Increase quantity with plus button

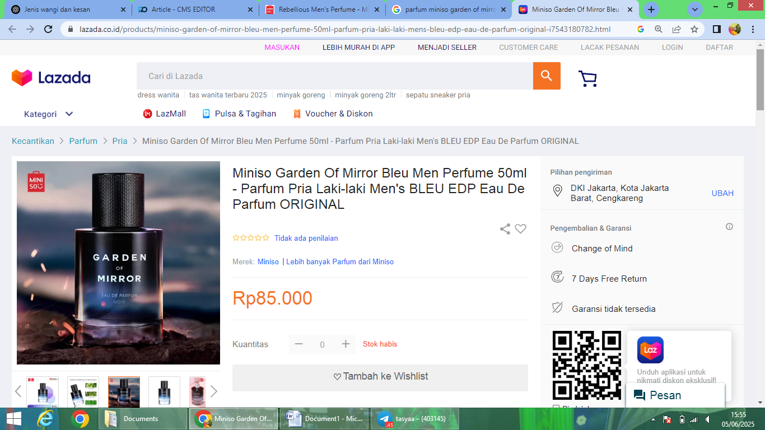pyautogui.click(x=346, y=344)
